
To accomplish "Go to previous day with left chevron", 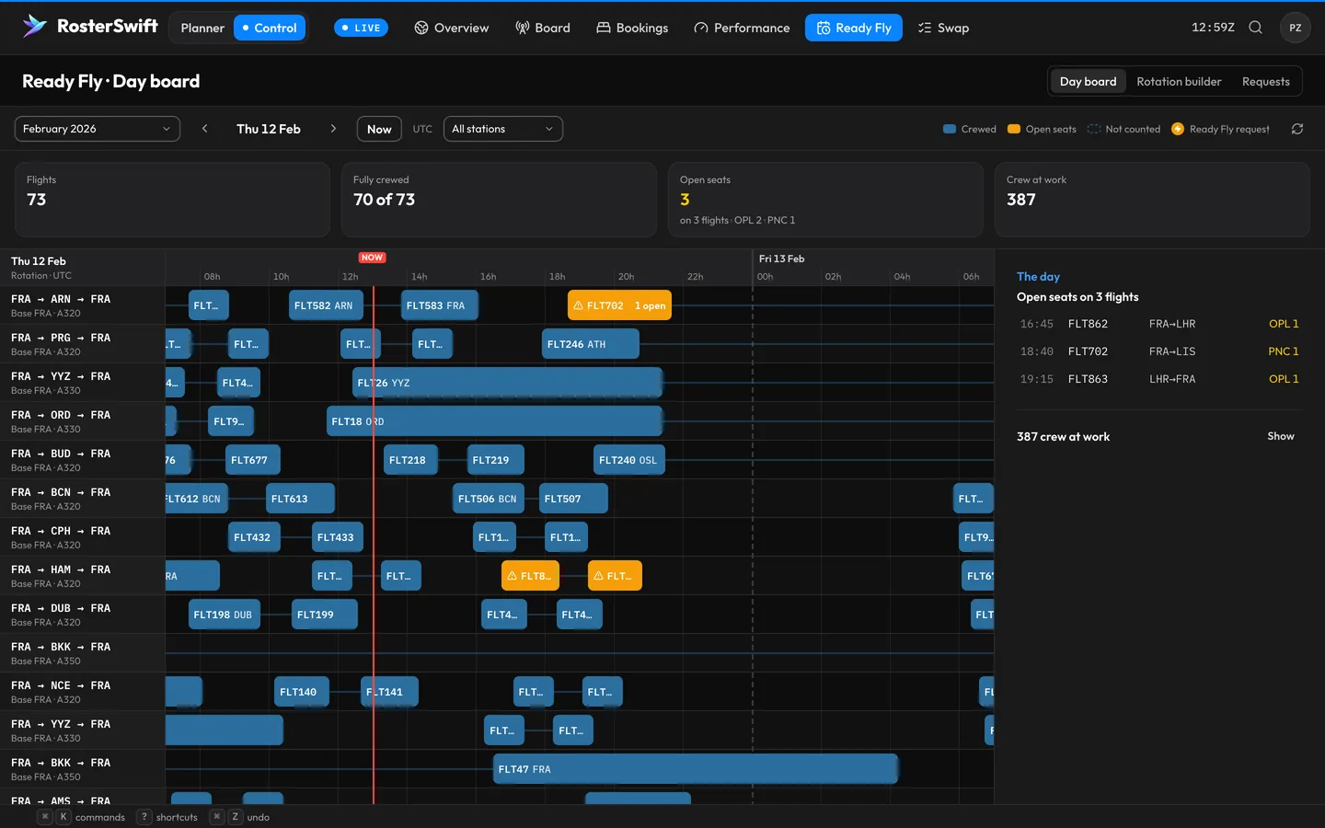I will tap(205, 129).
